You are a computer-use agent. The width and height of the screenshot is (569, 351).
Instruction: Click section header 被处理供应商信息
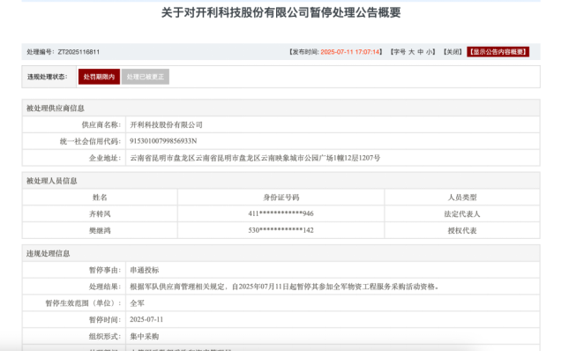(x=56, y=108)
